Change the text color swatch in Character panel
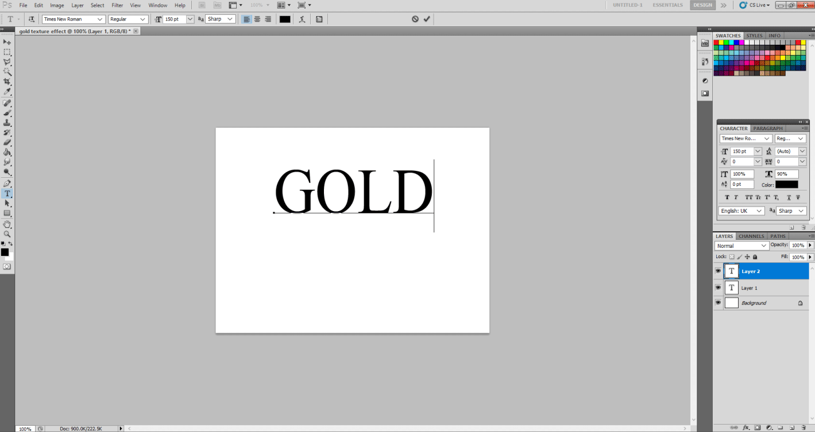The image size is (815, 432). pyautogui.click(x=786, y=184)
